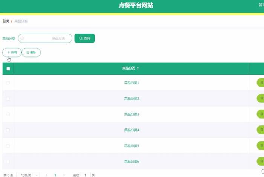Click the 点餐平台网站 site title
Image resolution: width=264 pixels, height=177 pixels.
136,5
